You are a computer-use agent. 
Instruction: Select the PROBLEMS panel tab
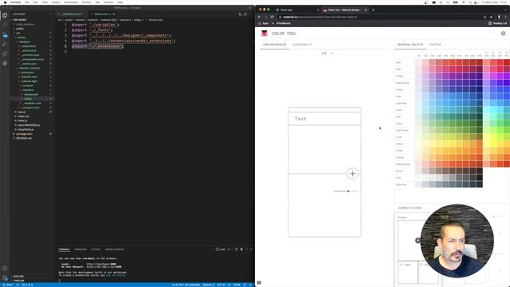click(x=80, y=250)
